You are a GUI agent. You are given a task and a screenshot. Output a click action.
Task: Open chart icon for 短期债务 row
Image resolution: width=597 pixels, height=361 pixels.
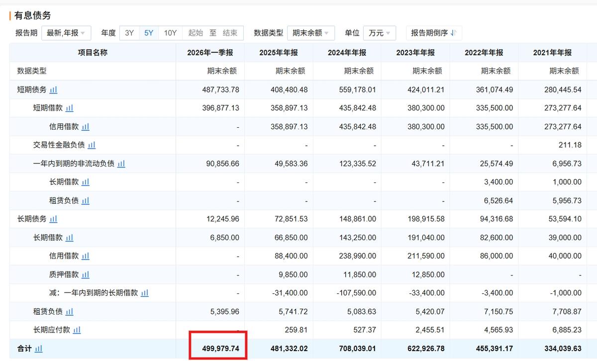point(53,90)
